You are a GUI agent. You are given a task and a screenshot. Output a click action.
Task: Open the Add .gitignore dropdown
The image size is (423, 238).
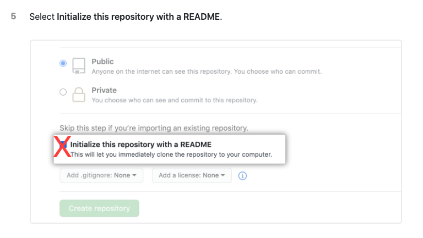click(101, 175)
